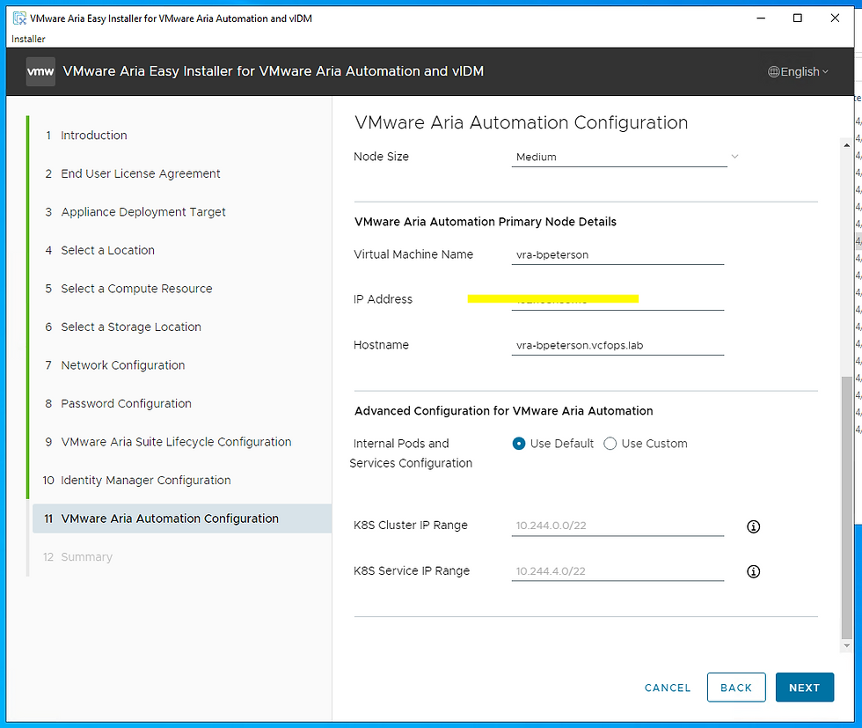862x728 pixels.
Task: Click the scrollbar up arrow
Action: coord(846,145)
